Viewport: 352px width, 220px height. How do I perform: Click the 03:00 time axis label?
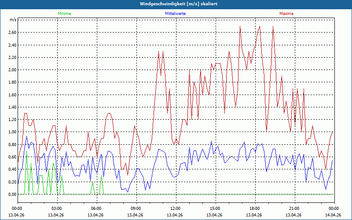(x=57, y=209)
